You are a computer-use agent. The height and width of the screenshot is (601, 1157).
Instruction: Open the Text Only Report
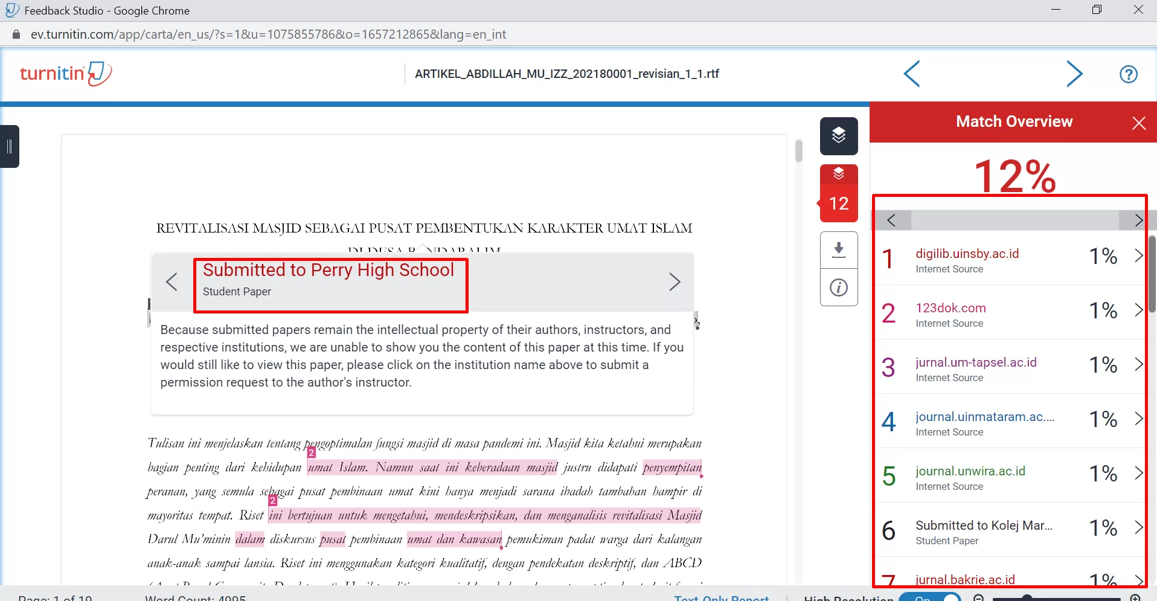722,597
